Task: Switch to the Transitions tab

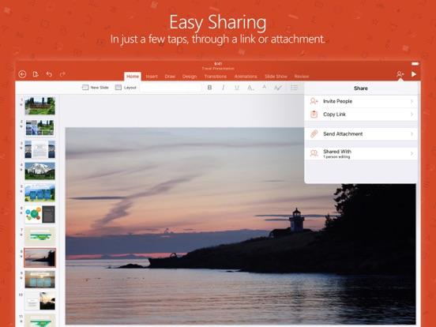Action: click(215, 77)
